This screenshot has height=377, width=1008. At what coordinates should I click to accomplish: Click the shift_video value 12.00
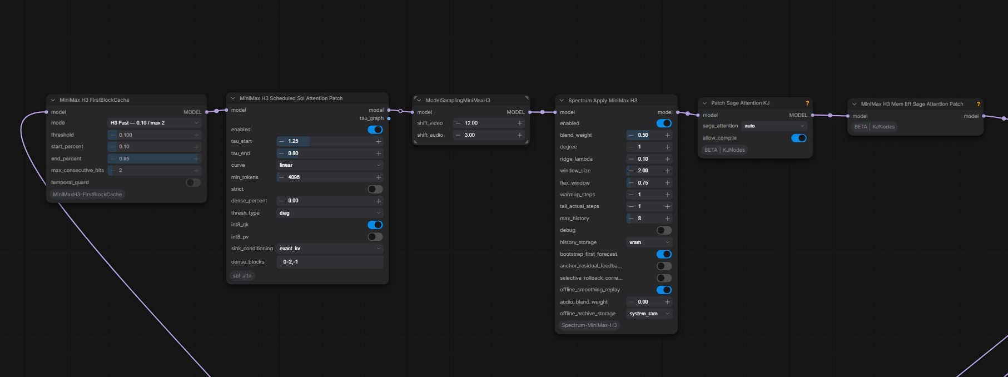click(471, 123)
